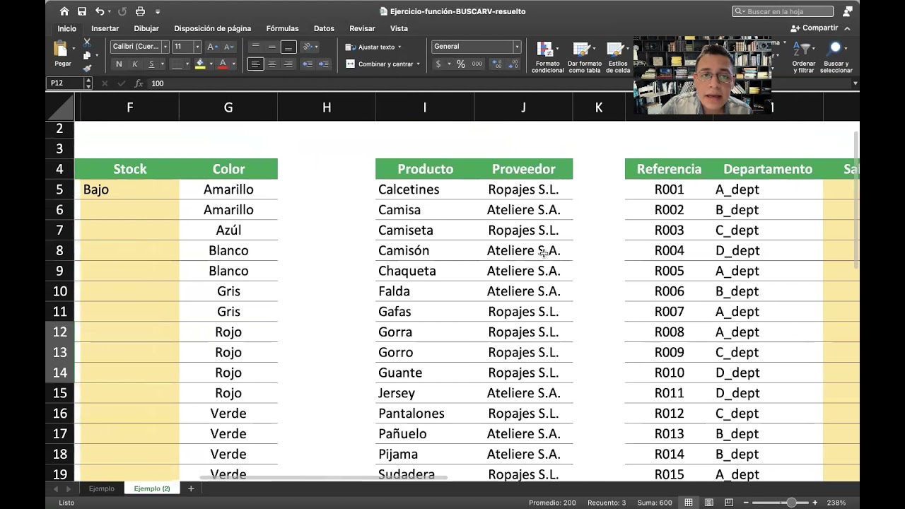This screenshot has height=509, width=905.
Task: Open the Revisar ribbon tab
Action: (x=362, y=28)
